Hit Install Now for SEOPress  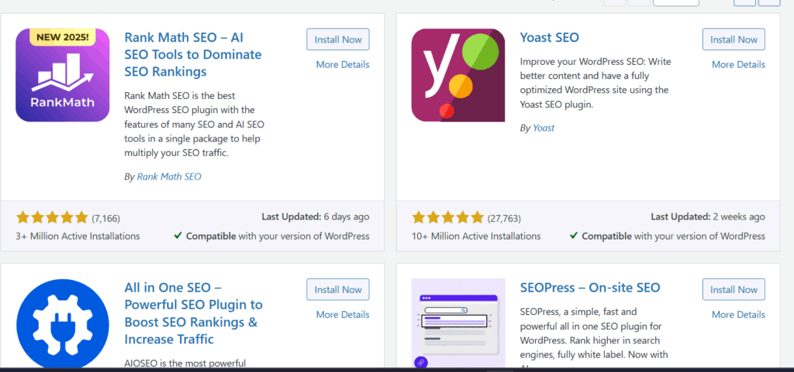click(734, 290)
